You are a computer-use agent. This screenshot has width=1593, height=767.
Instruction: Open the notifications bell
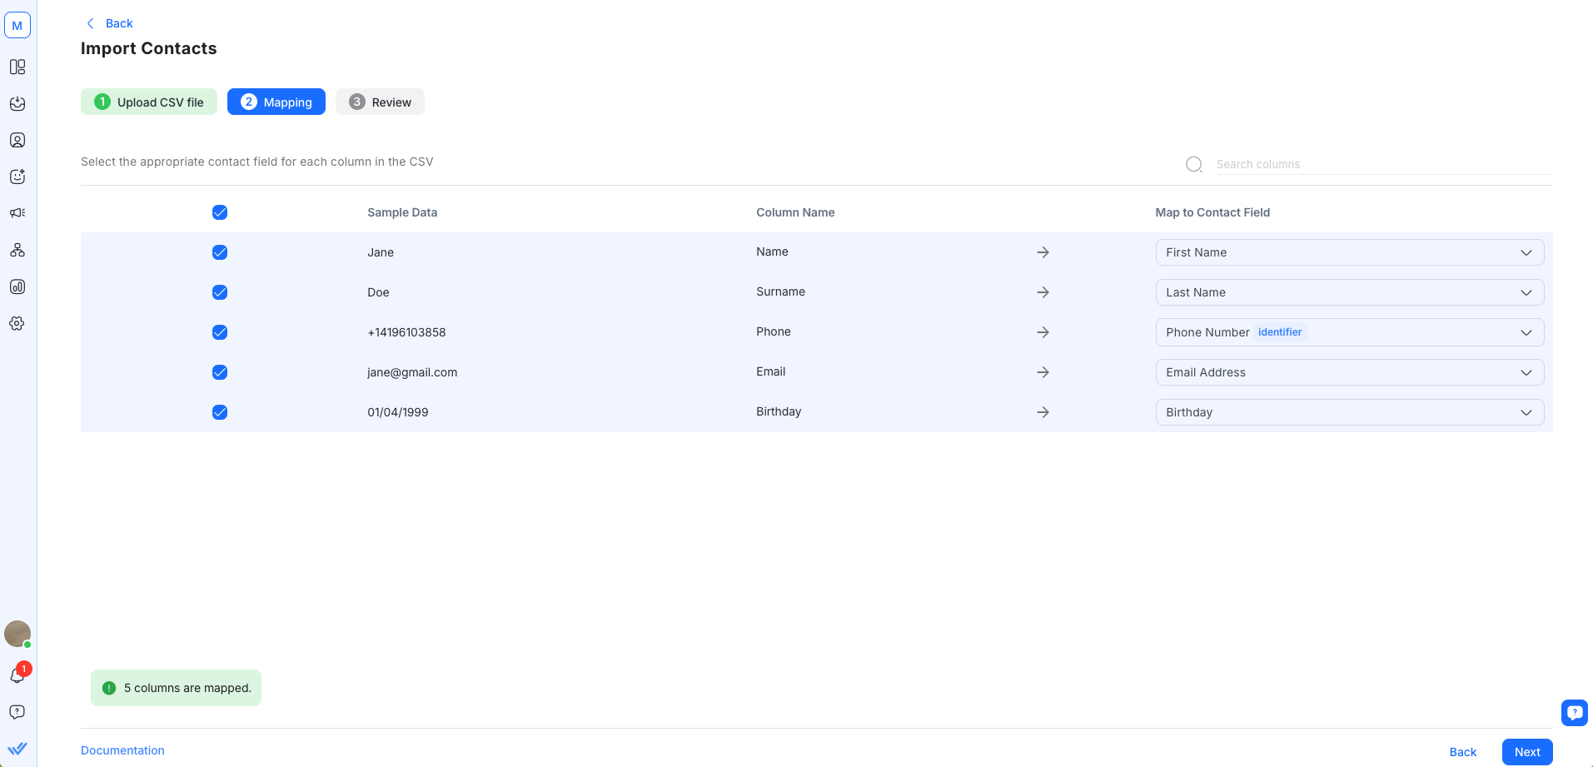pos(17,675)
